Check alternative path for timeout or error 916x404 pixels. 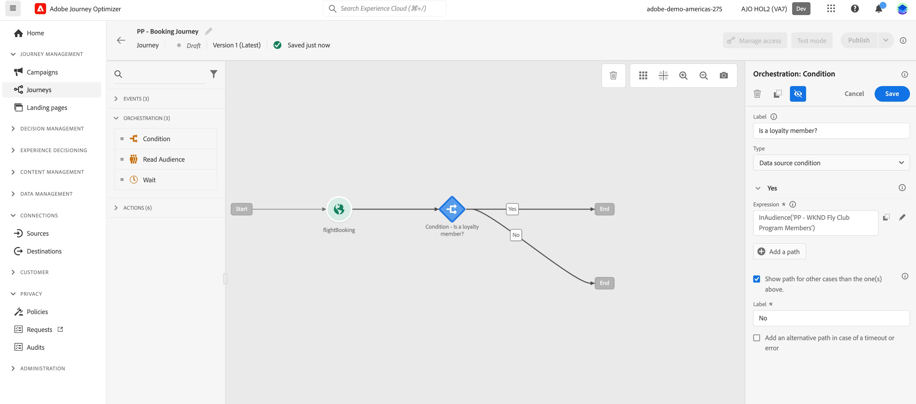point(757,338)
